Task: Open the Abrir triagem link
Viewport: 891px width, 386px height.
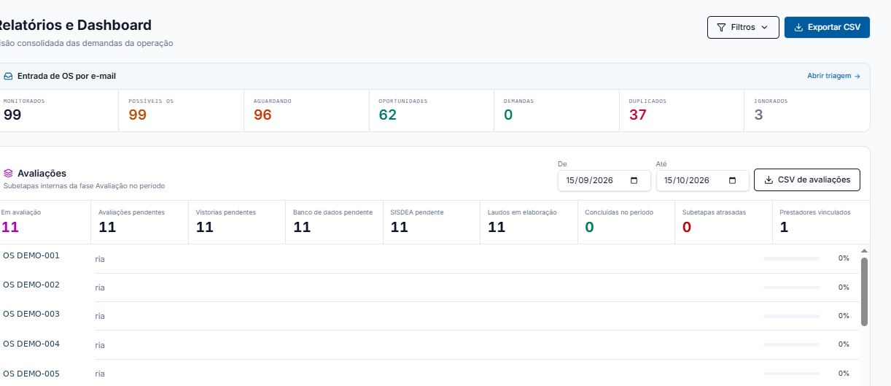Action: tap(833, 76)
